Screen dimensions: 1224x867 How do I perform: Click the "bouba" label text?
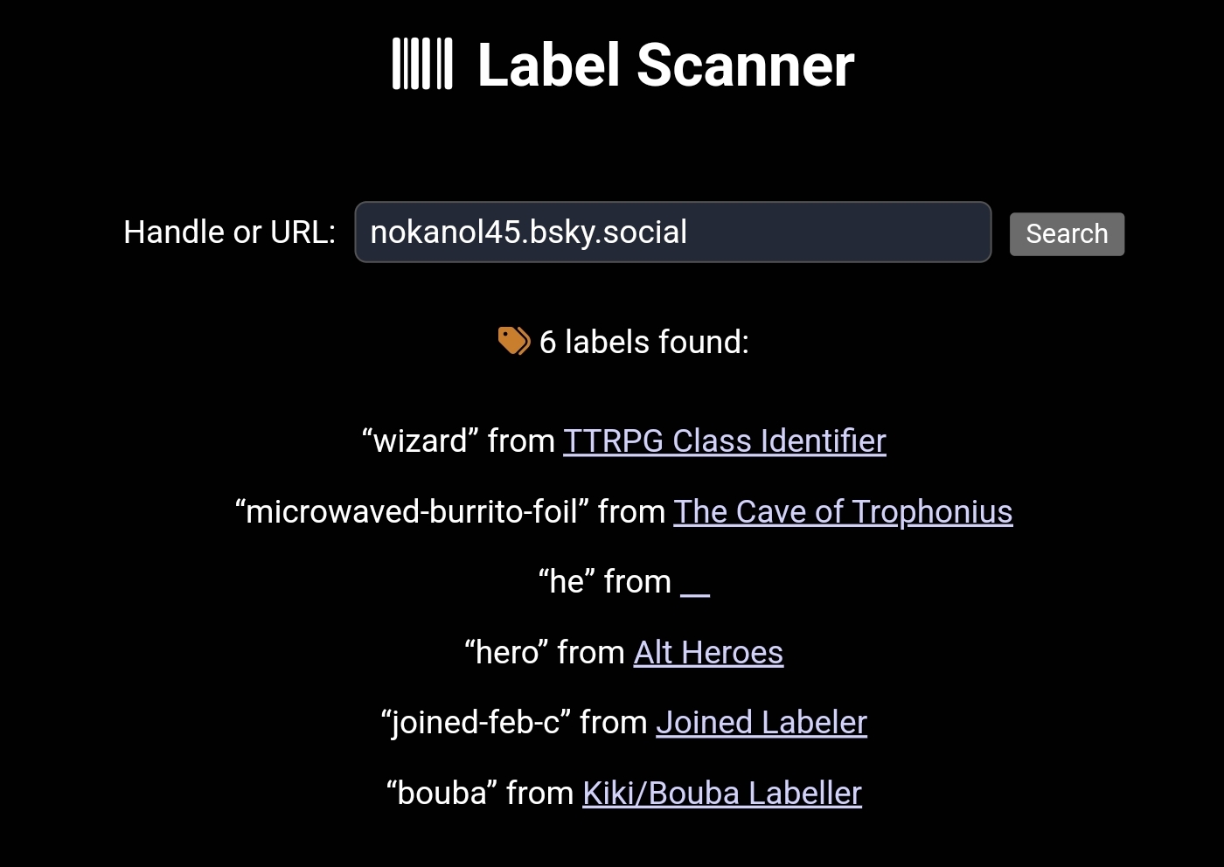442,794
